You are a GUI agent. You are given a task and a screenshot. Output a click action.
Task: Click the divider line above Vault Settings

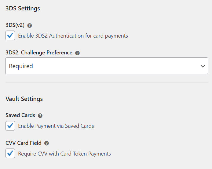(107, 83)
